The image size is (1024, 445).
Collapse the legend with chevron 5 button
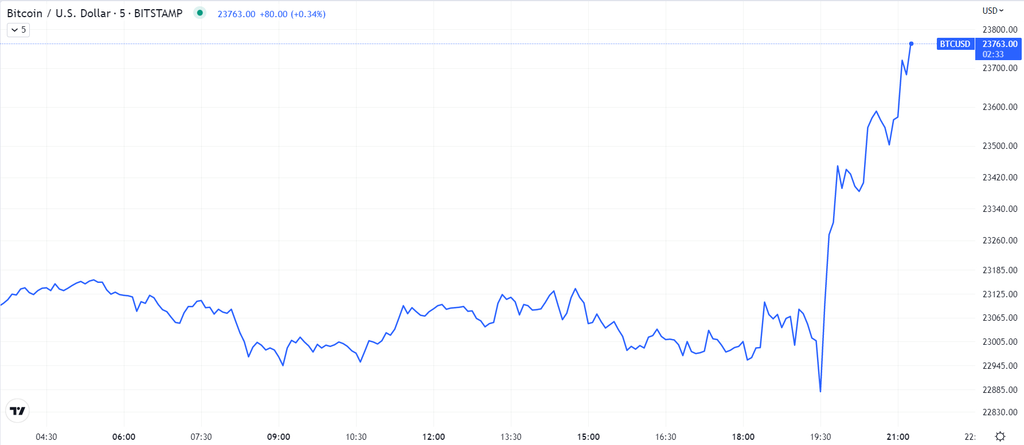click(x=18, y=30)
